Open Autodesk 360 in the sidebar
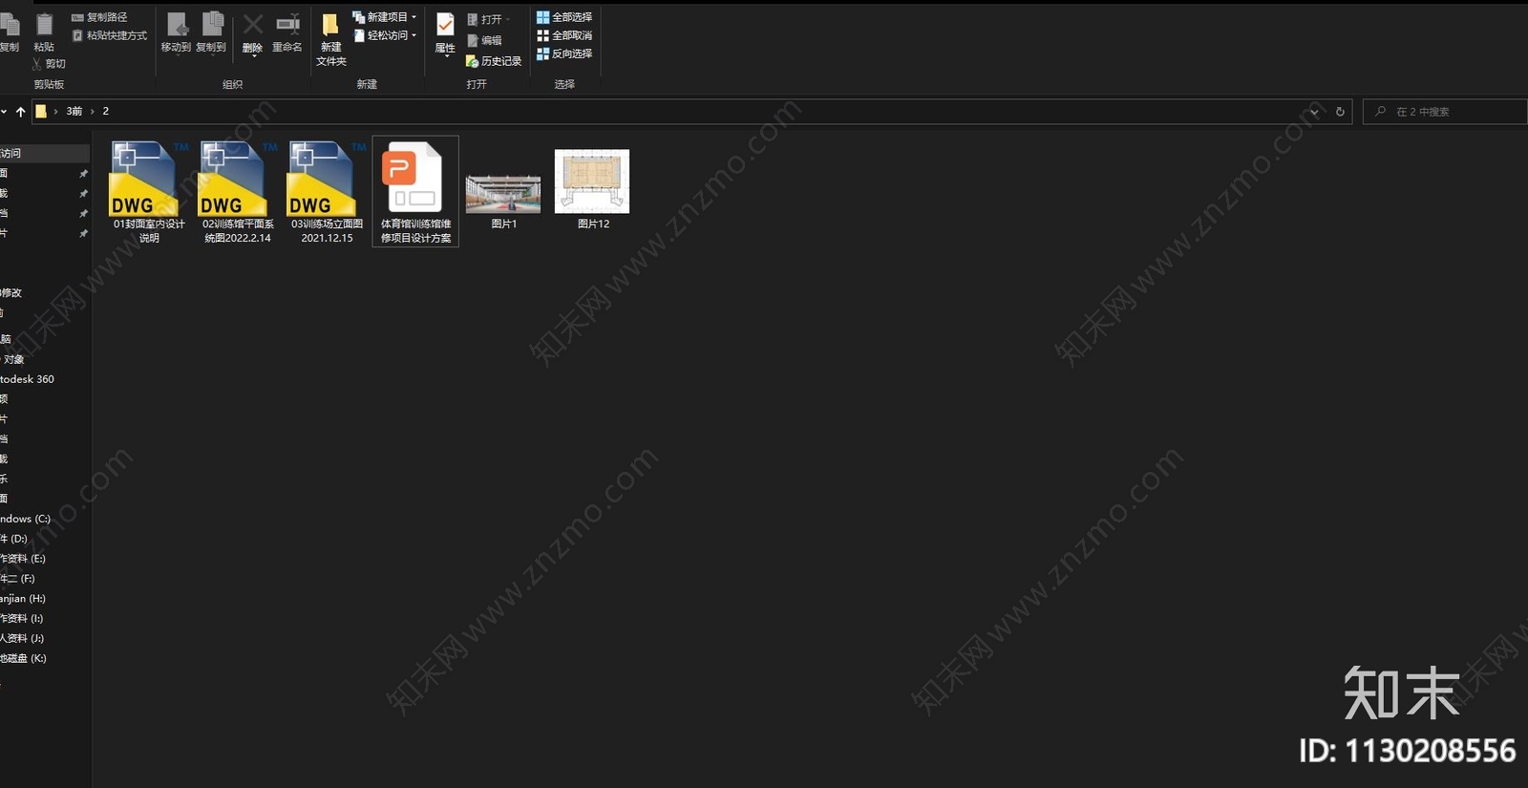Image resolution: width=1528 pixels, height=788 pixels. 27,379
